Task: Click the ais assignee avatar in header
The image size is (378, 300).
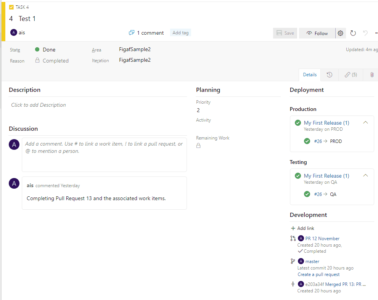Action: click(13, 32)
